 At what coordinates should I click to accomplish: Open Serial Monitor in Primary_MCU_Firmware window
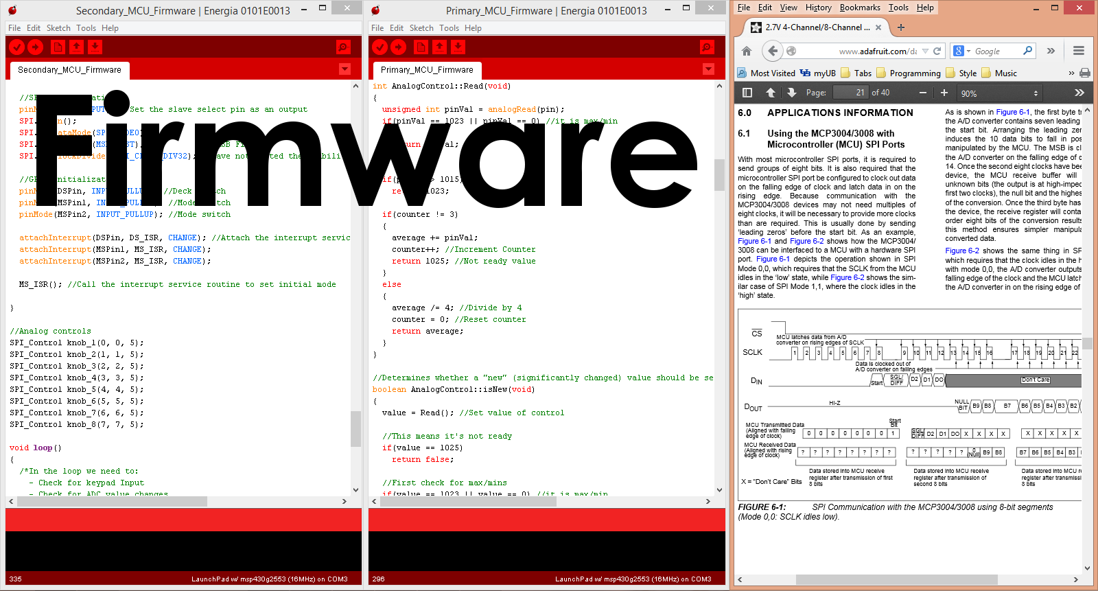(x=707, y=47)
